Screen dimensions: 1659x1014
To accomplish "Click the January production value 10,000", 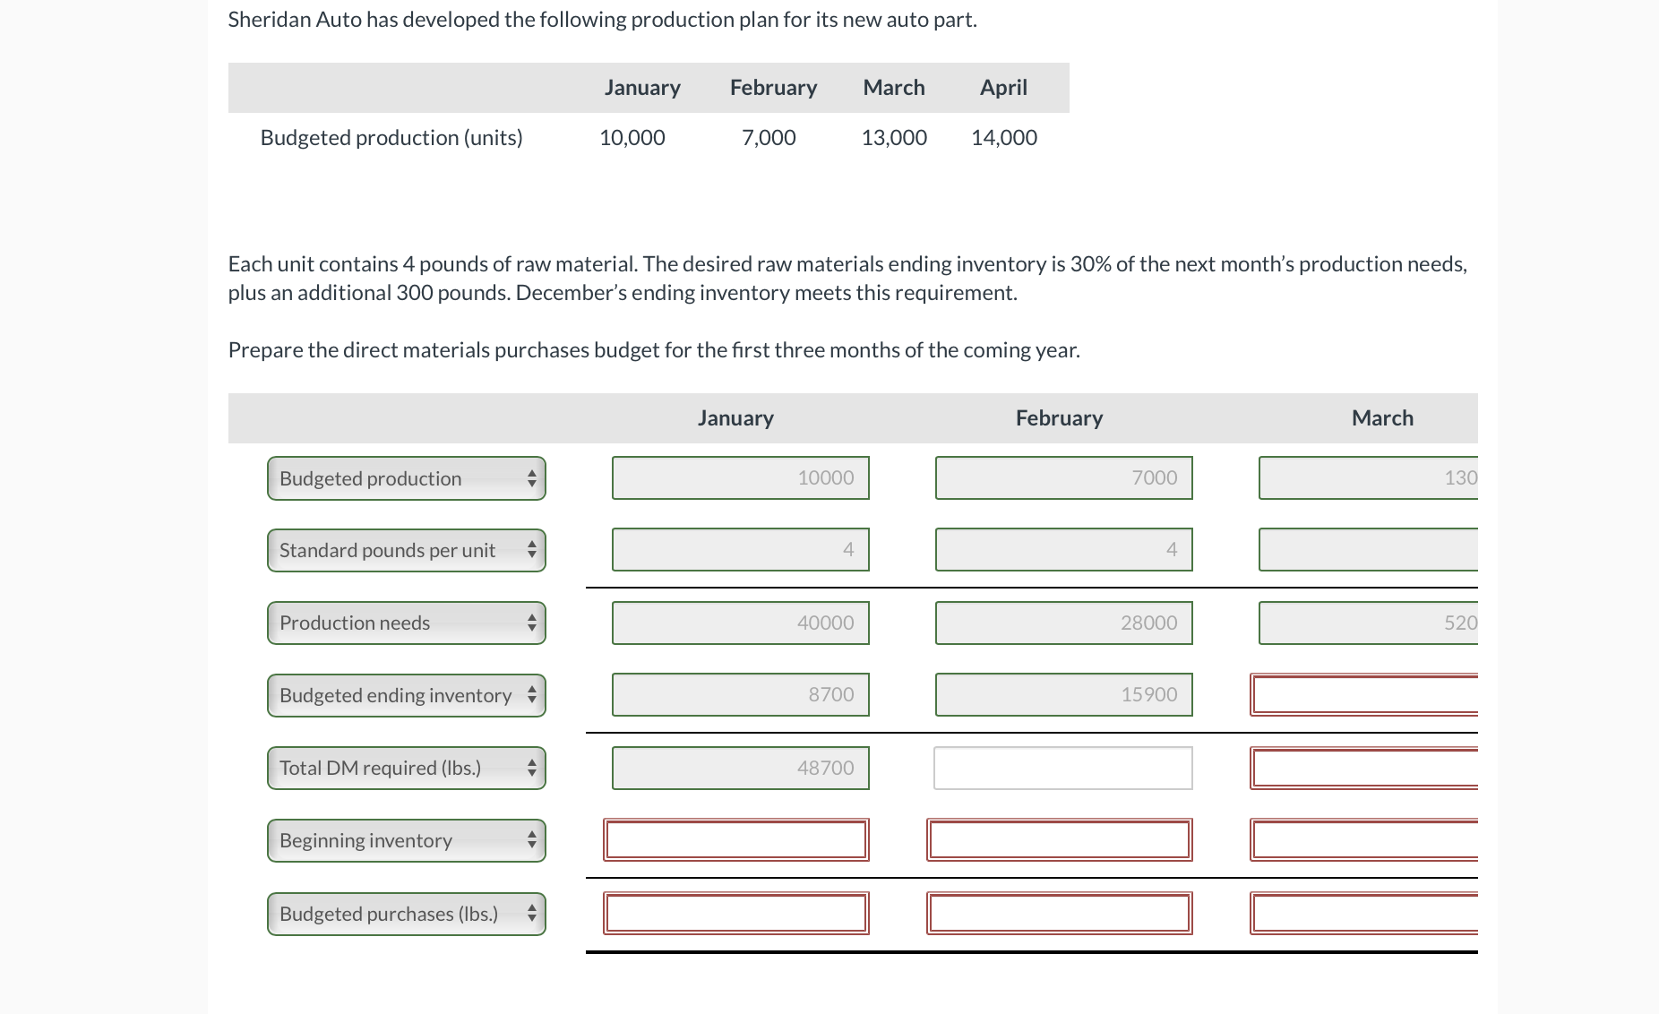I will (632, 137).
